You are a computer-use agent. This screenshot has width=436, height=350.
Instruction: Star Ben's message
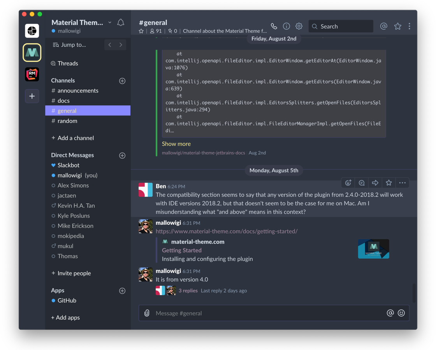pos(389,183)
